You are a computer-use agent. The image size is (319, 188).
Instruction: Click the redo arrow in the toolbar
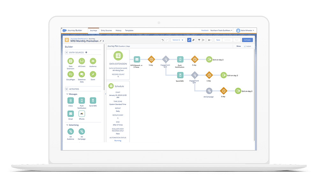click(x=167, y=40)
